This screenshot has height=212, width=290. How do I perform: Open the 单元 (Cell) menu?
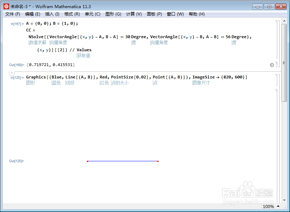(92, 14)
